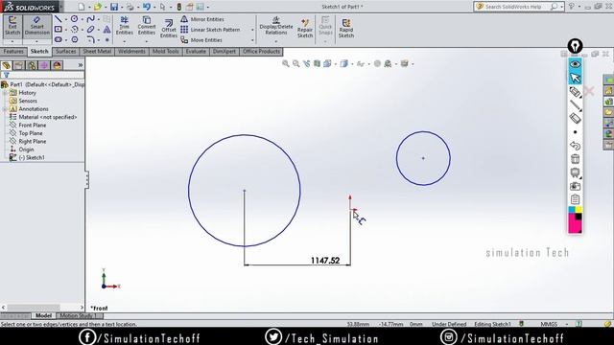Select the eraser tool in annotation toolbar
This screenshot has height=345, width=614.
coord(575,118)
